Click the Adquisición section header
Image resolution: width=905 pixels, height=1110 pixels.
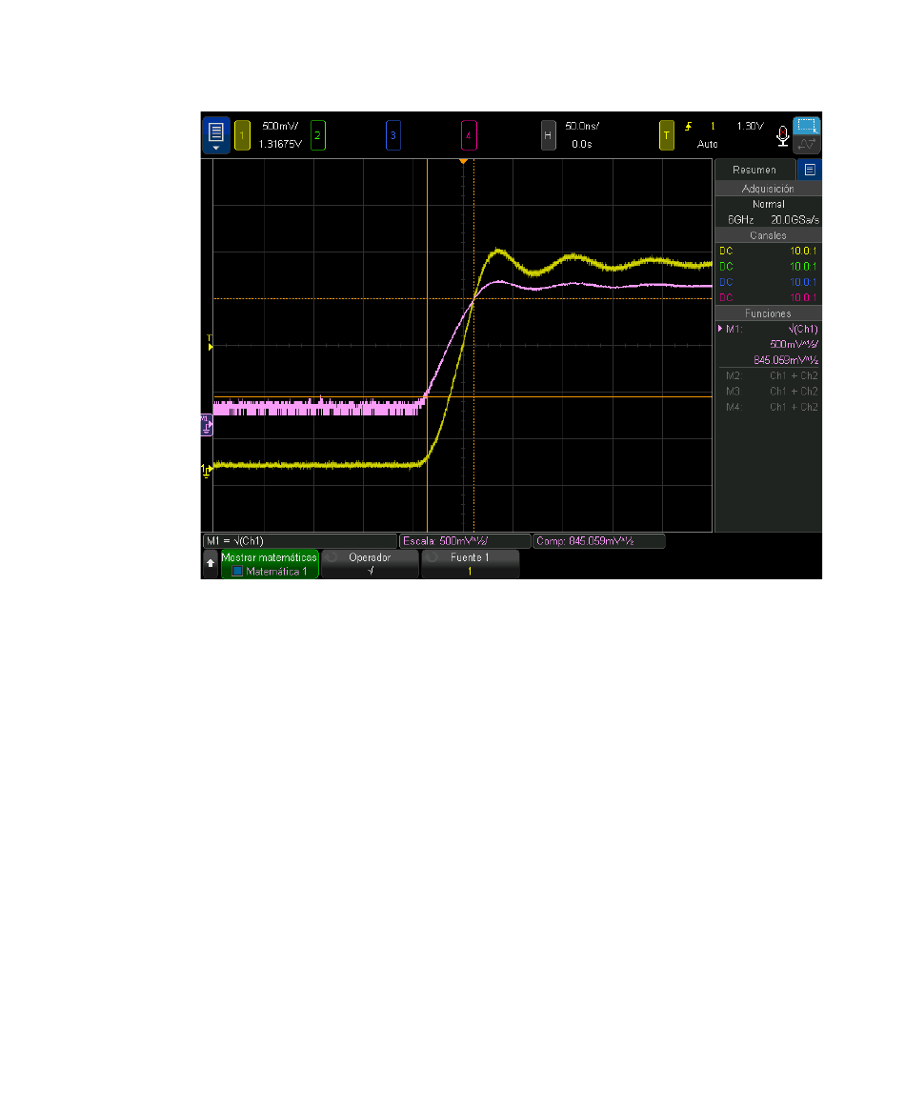pyautogui.click(x=768, y=189)
